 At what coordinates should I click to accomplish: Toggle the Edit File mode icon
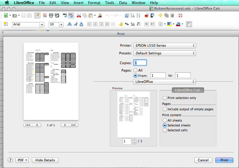37,15
